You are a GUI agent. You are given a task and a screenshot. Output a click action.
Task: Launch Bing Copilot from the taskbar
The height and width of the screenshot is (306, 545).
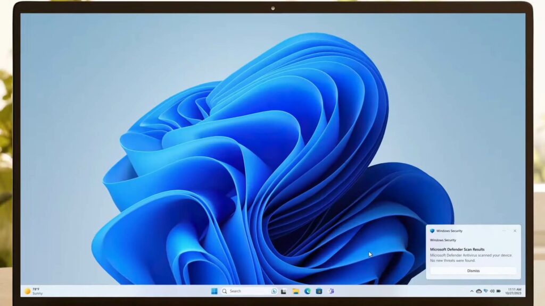273,291
